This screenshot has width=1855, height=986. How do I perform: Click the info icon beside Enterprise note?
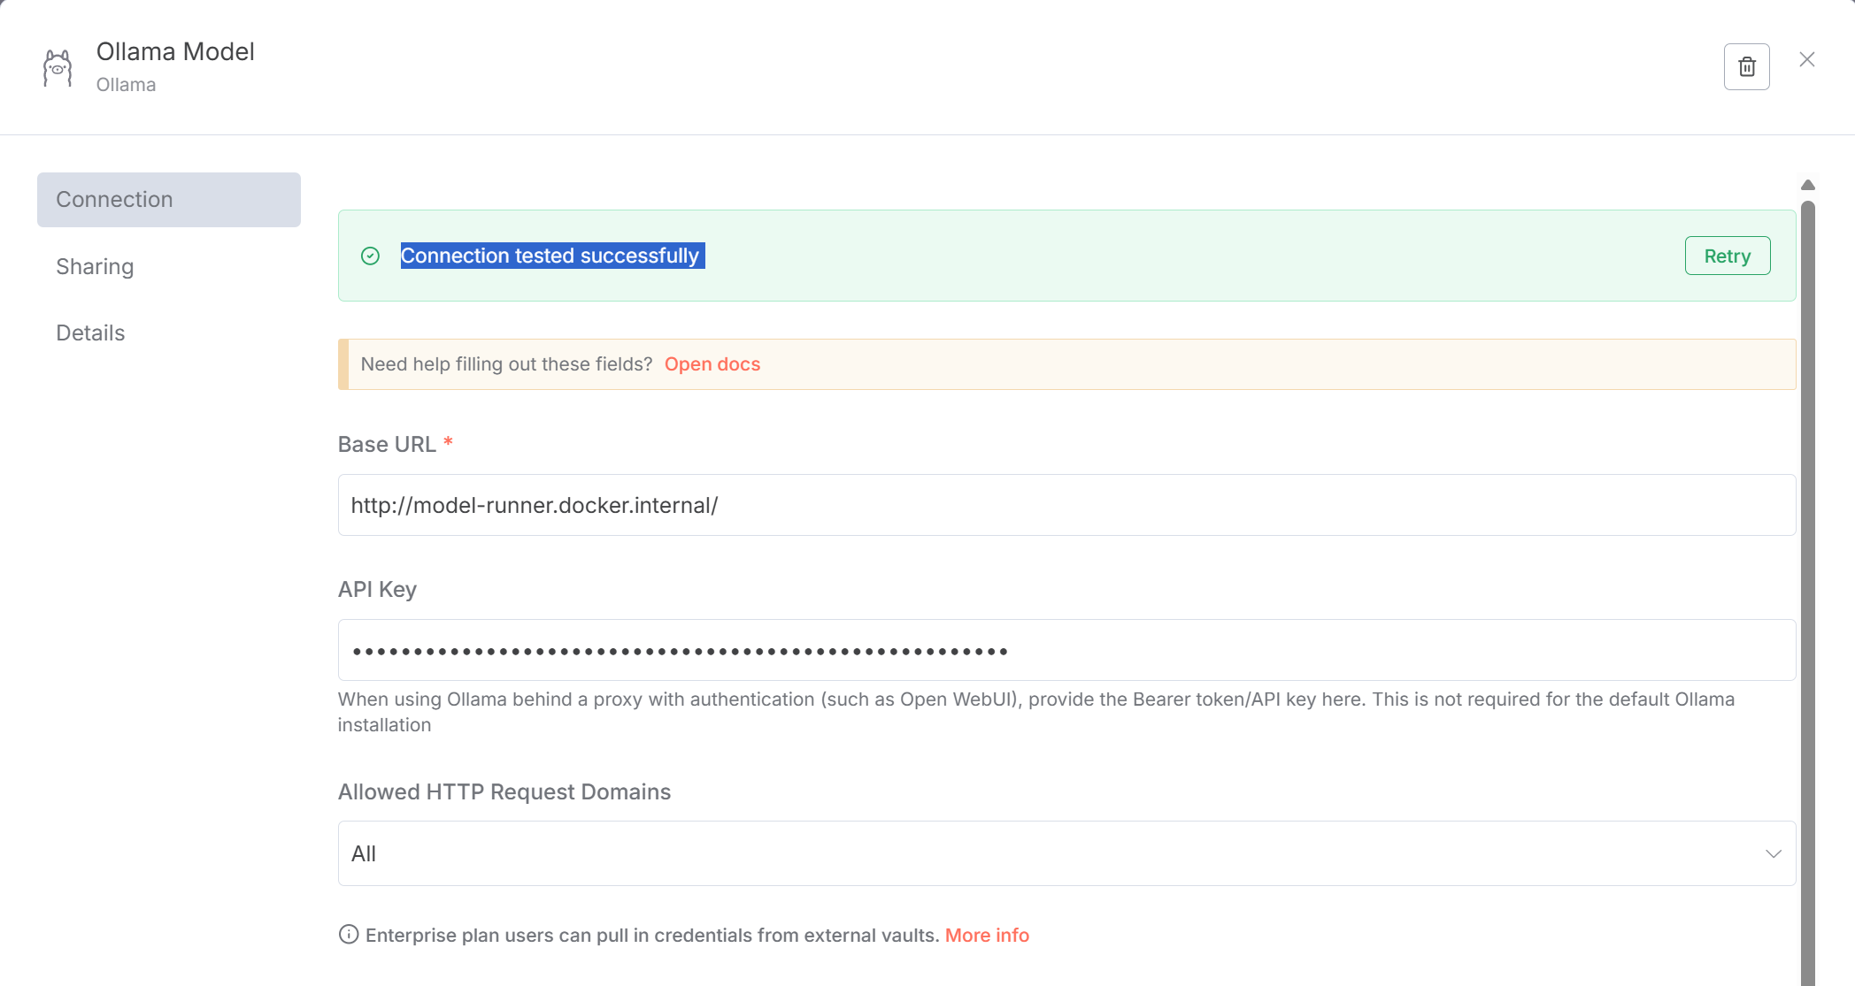(349, 935)
